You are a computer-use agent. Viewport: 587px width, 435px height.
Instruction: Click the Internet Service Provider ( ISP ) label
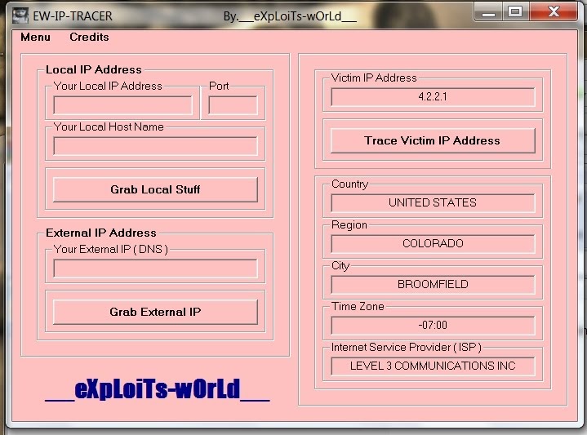click(x=407, y=348)
